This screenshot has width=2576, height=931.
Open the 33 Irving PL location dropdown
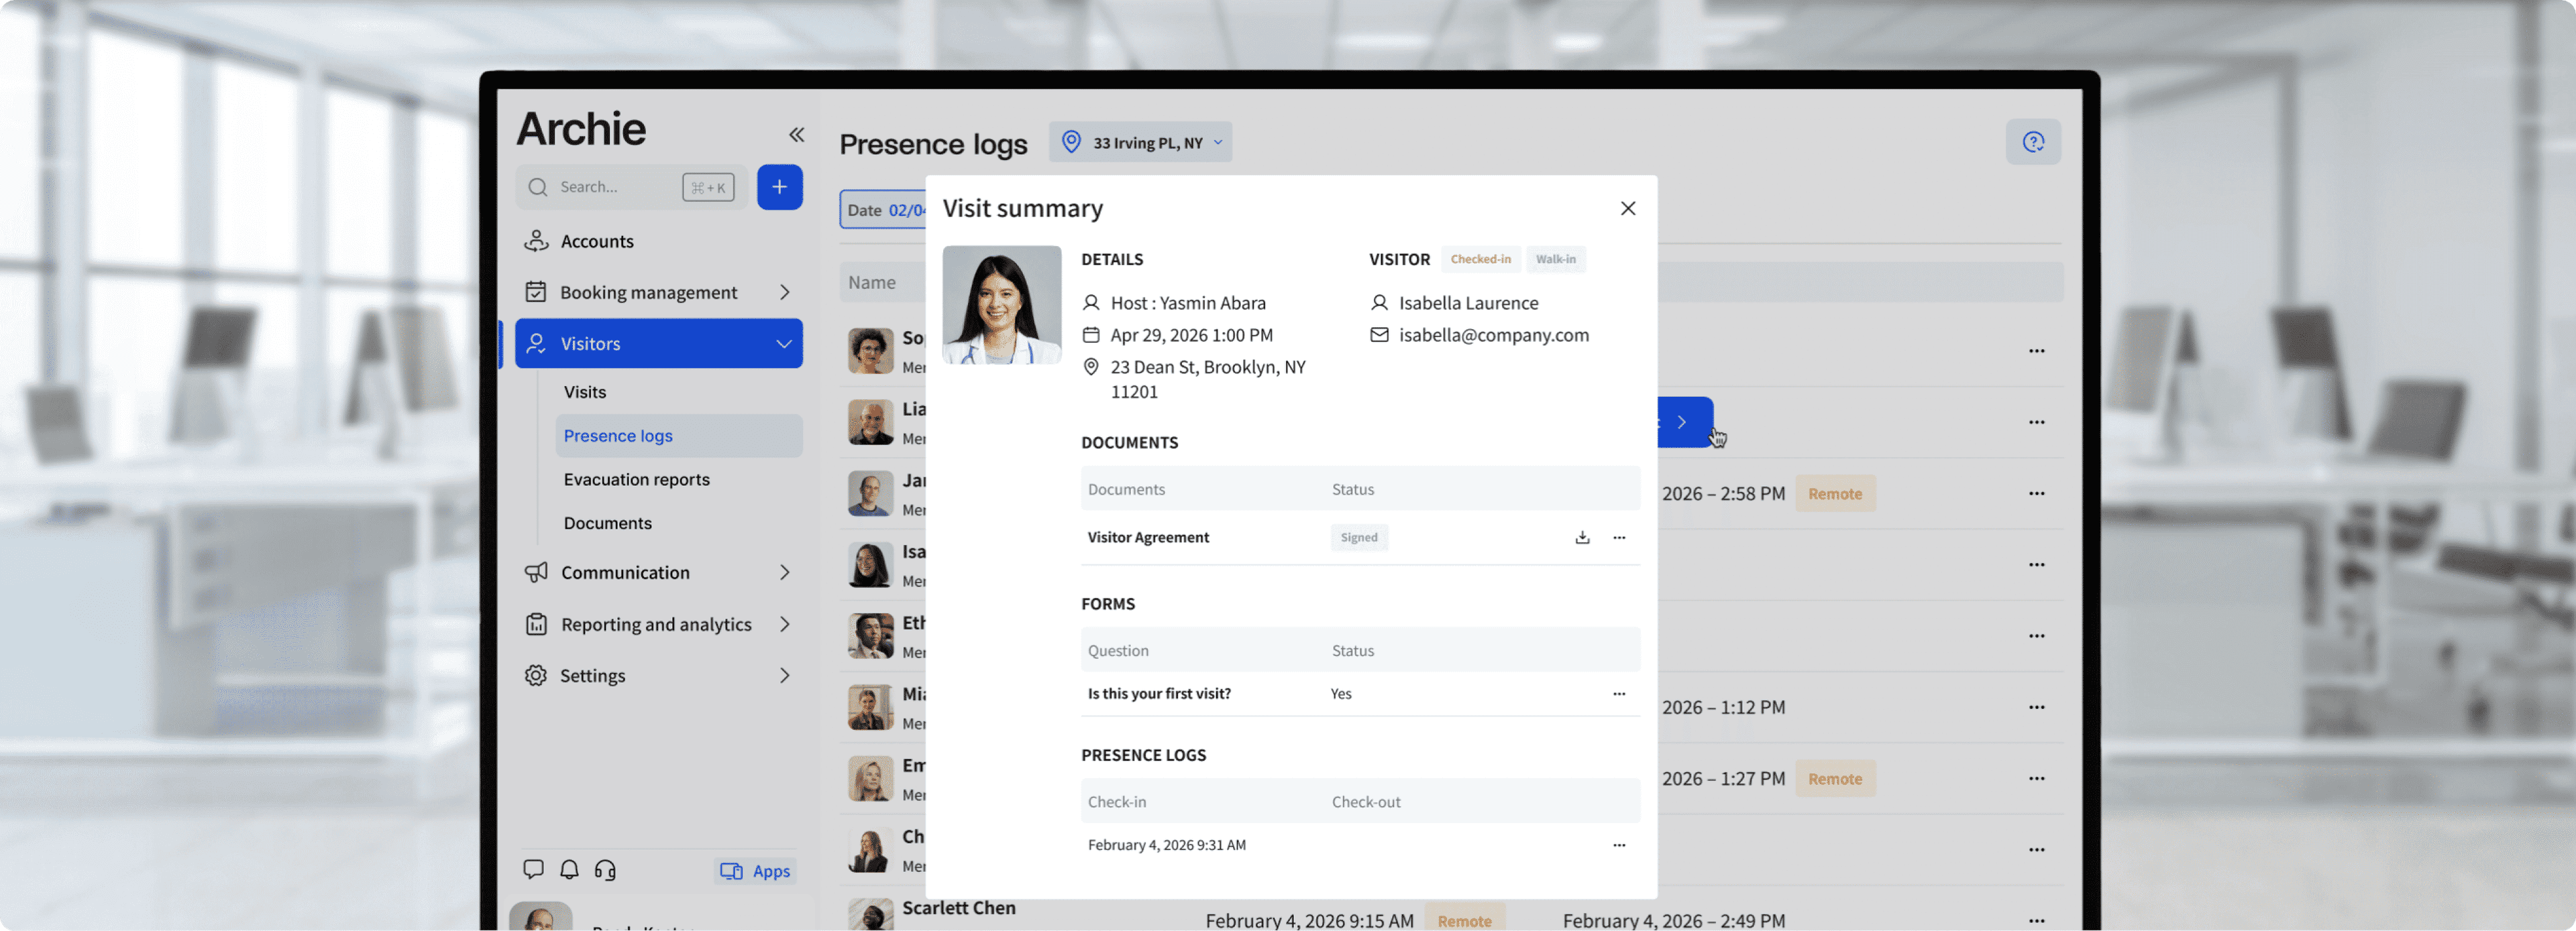(x=1140, y=143)
